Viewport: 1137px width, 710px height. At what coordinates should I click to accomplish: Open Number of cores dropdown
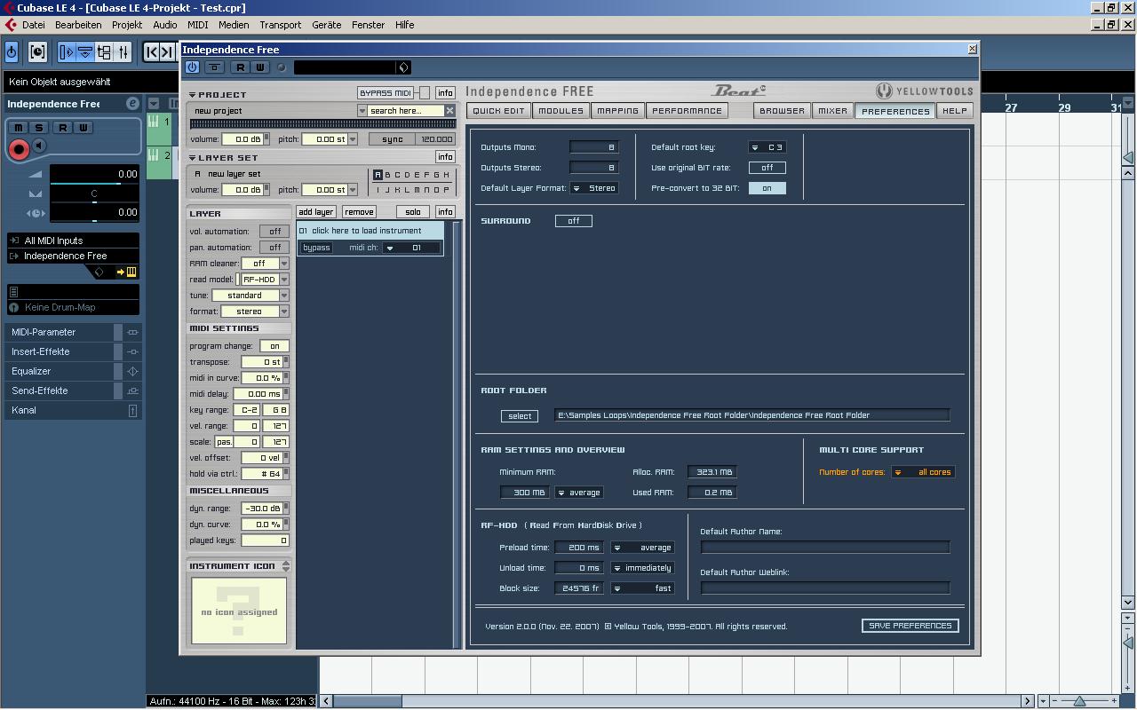(x=924, y=472)
